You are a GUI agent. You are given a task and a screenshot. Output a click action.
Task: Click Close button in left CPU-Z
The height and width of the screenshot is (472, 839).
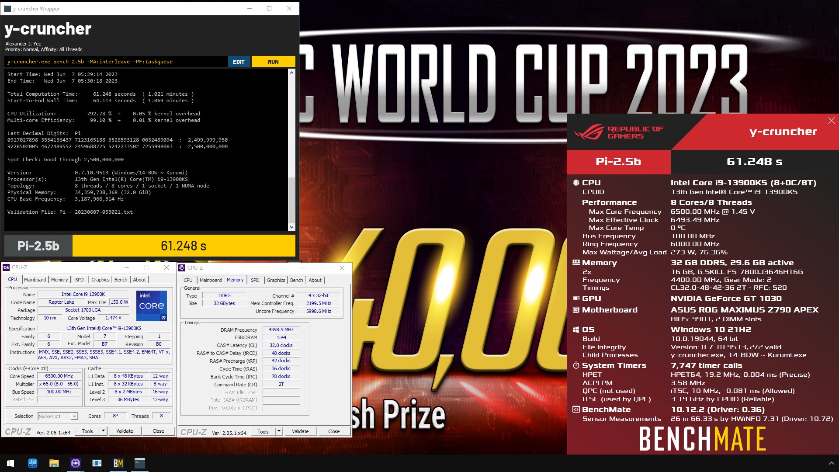[158, 431]
